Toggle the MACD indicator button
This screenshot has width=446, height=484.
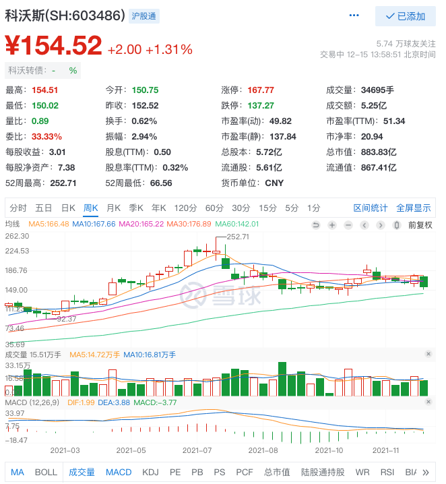tap(119, 472)
